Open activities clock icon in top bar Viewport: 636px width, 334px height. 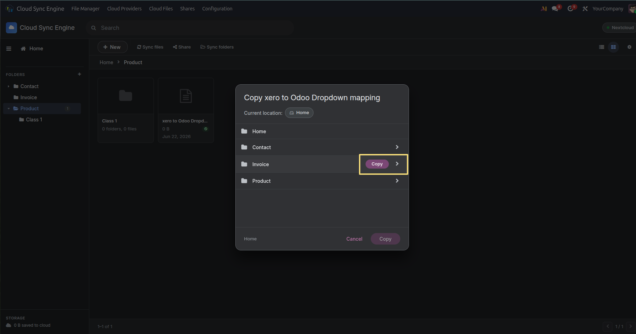pyautogui.click(x=571, y=9)
